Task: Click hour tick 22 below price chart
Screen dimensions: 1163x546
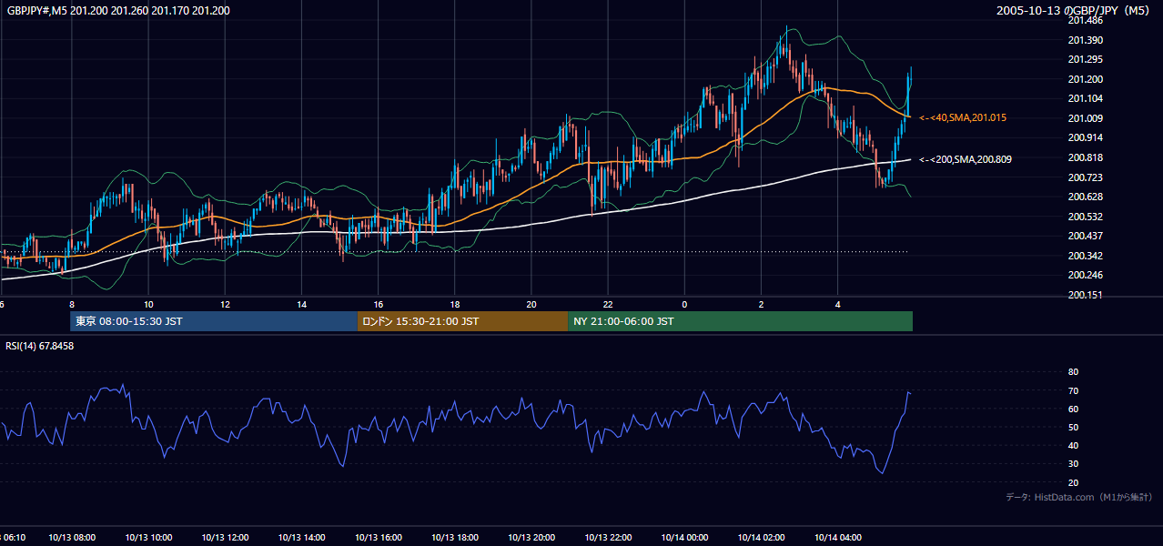Action: tap(607, 304)
